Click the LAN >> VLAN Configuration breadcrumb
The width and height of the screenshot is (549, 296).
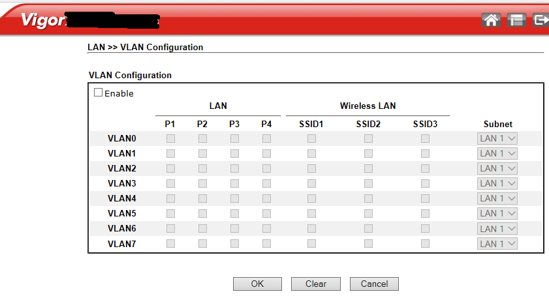(x=146, y=47)
